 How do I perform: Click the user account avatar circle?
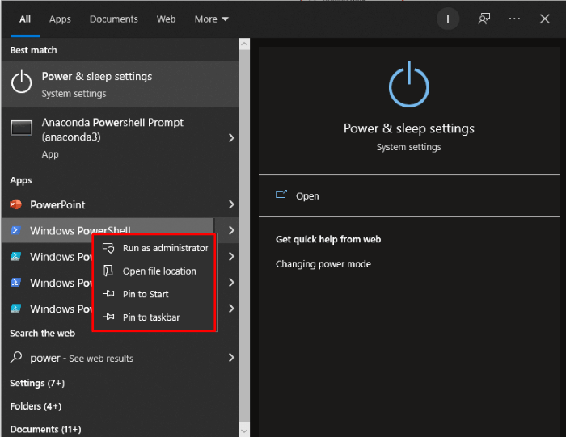click(448, 19)
